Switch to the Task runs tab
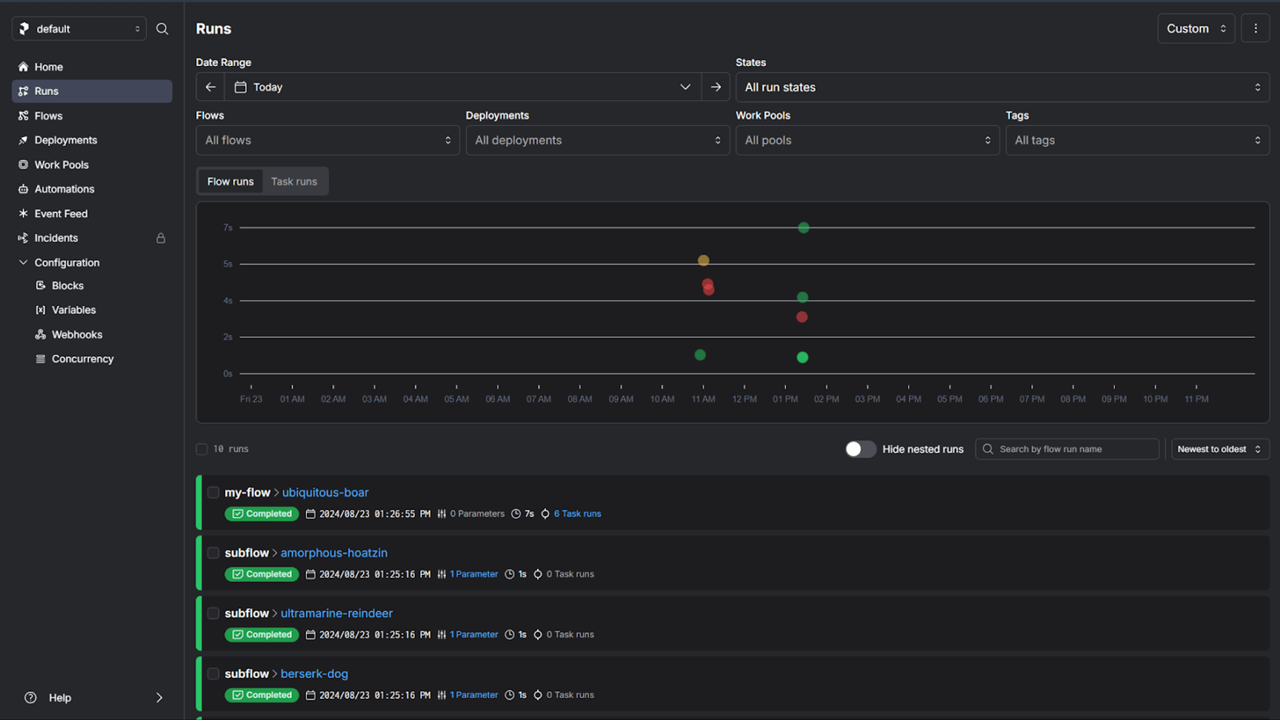Screen dimensions: 1280x720 294,181
